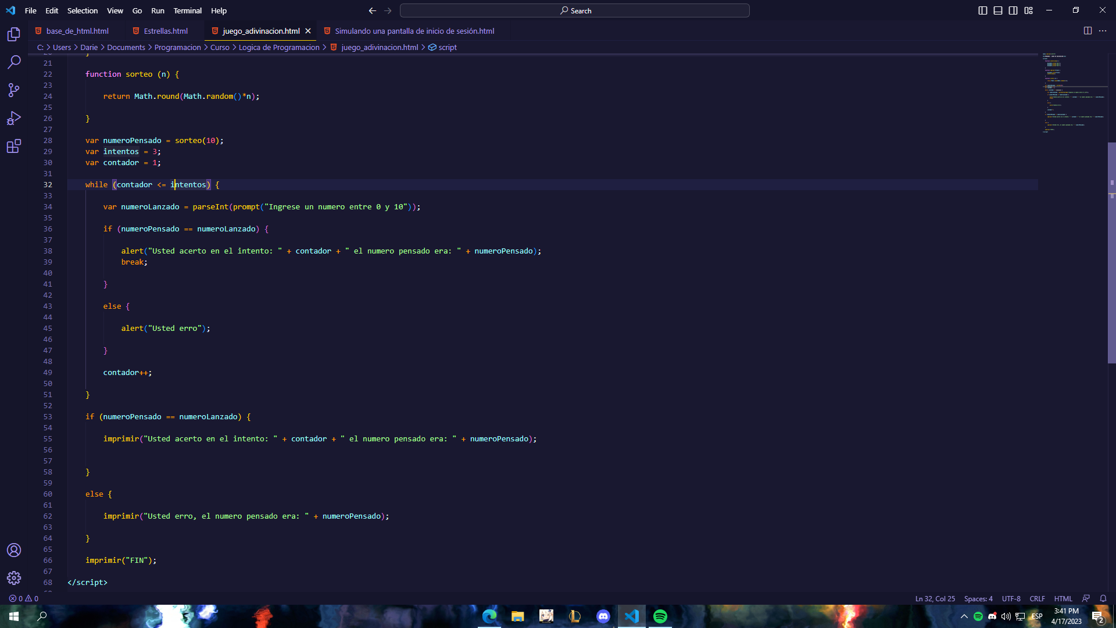Click the editor vertical scrollbar thumb
The image size is (1116, 628).
[1111, 253]
